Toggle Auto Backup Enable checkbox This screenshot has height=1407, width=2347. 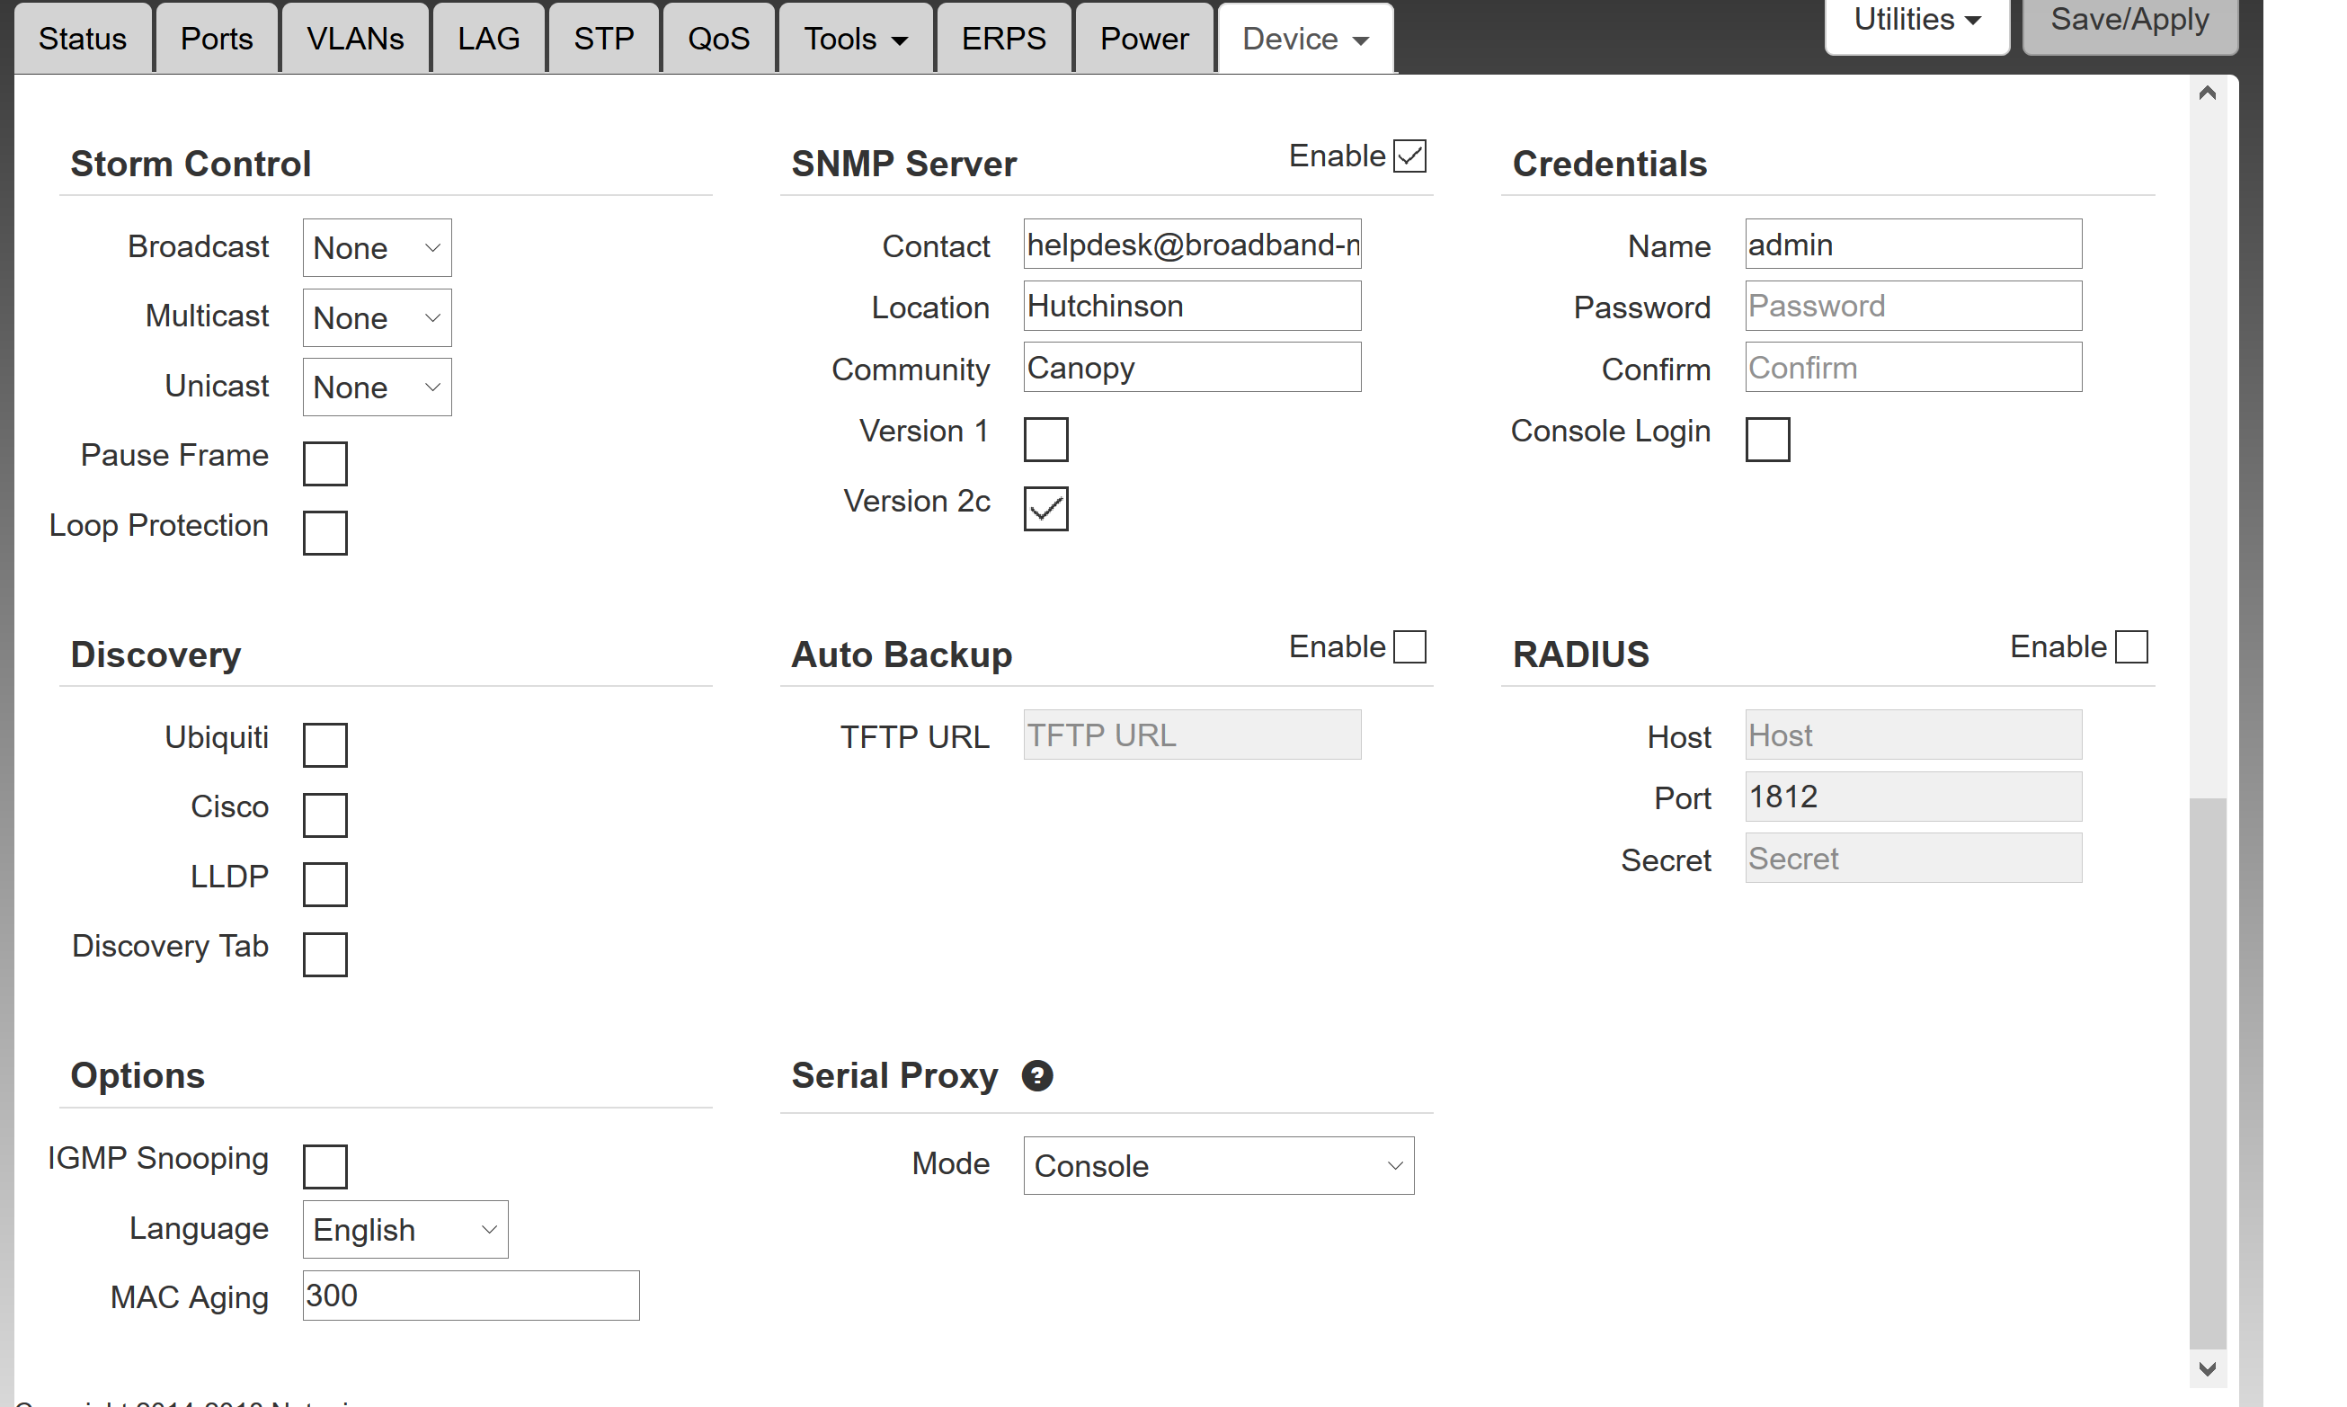1409,646
